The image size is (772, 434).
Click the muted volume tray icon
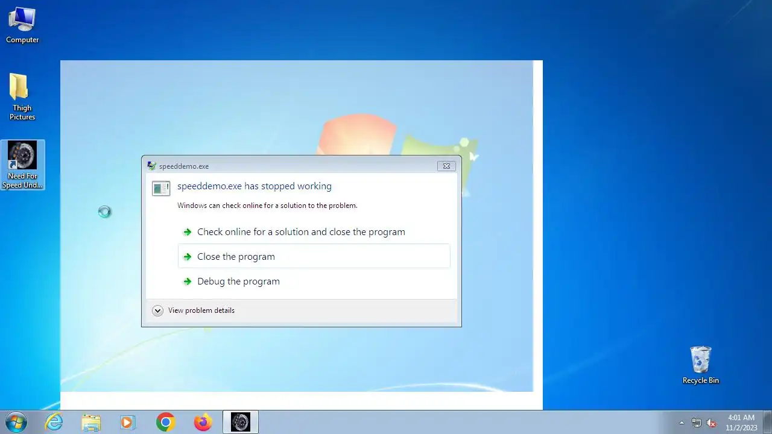(712, 423)
